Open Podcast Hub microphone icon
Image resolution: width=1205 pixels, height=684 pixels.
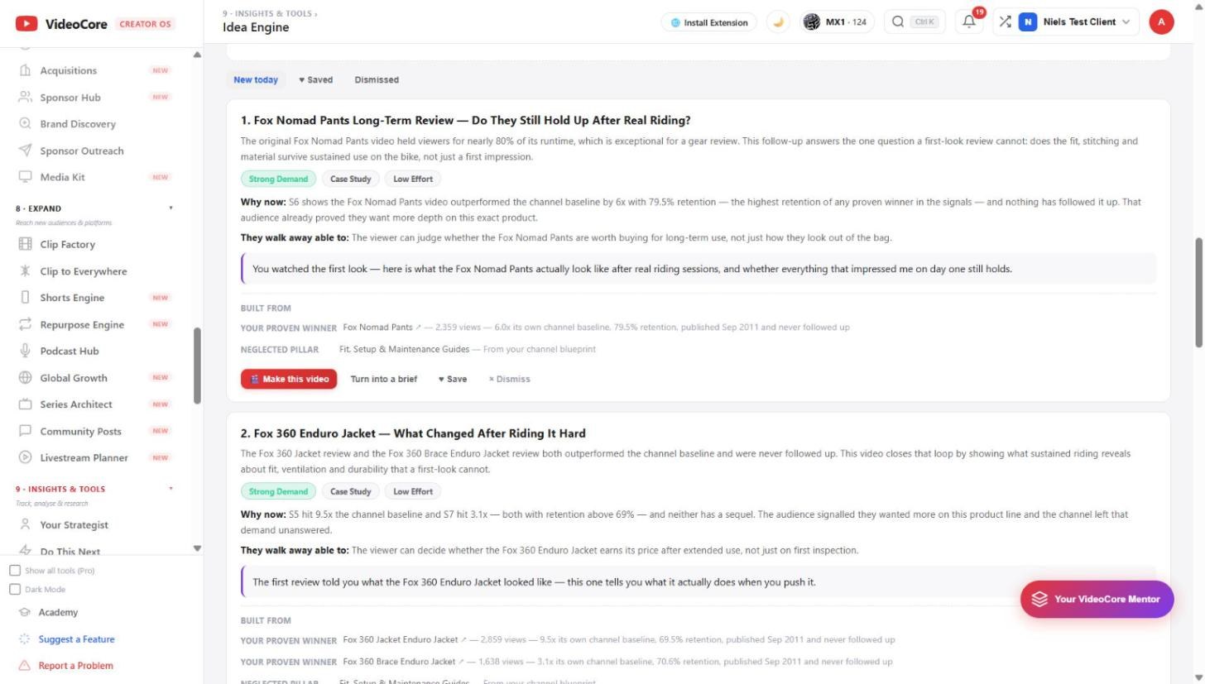coord(25,351)
